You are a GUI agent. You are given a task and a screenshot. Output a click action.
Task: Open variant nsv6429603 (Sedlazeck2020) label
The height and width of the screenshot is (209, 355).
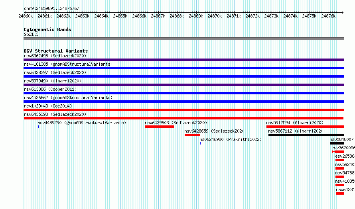(176, 123)
